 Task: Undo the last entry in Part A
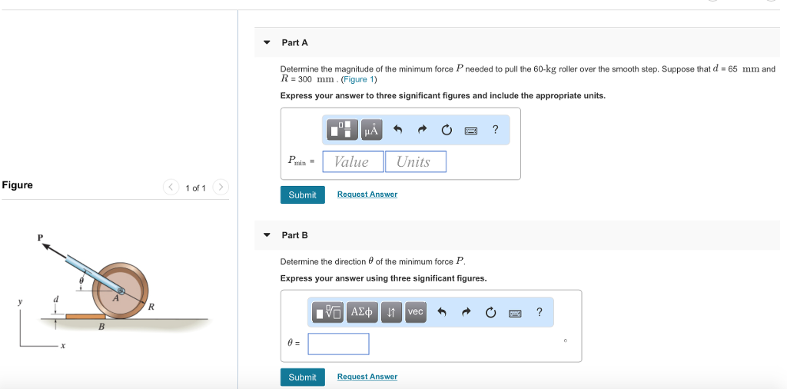point(397,130)
